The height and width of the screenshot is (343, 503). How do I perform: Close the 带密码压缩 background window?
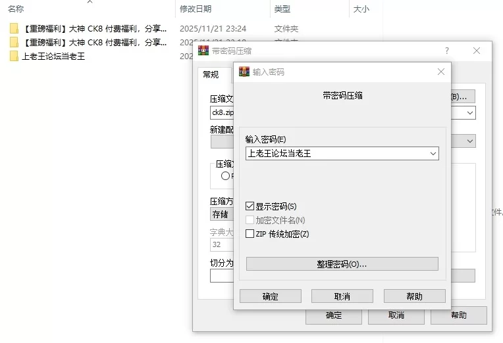(x=477, y=51)
